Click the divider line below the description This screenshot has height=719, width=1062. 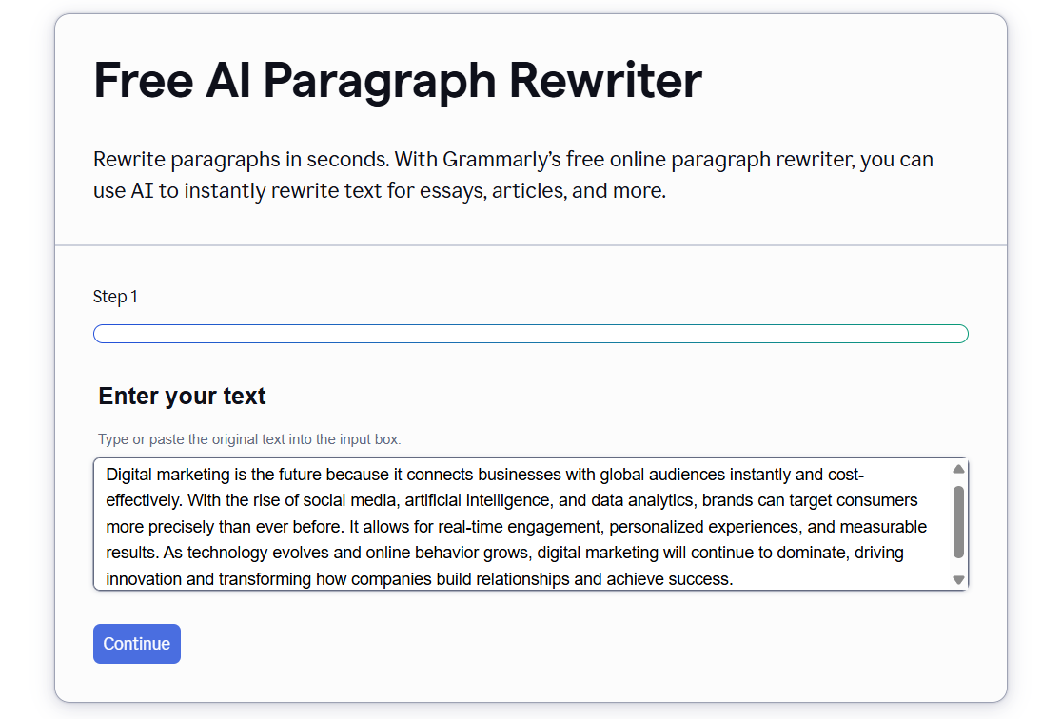pos(530,243)
